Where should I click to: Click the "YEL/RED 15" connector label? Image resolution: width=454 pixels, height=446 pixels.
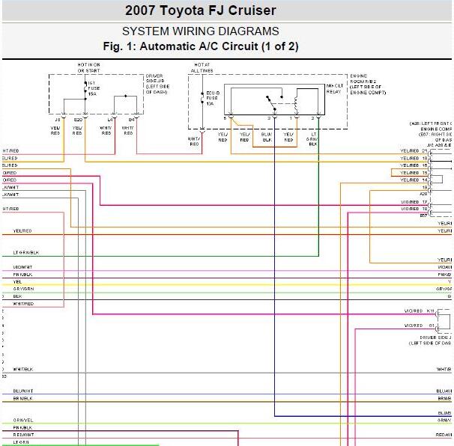click(414, 173)
